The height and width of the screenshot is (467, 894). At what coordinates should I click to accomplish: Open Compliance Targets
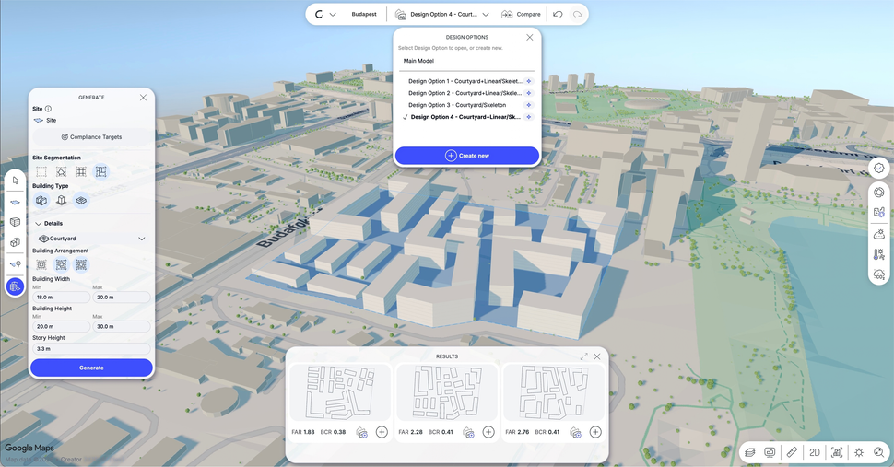(x=91, y=136)
